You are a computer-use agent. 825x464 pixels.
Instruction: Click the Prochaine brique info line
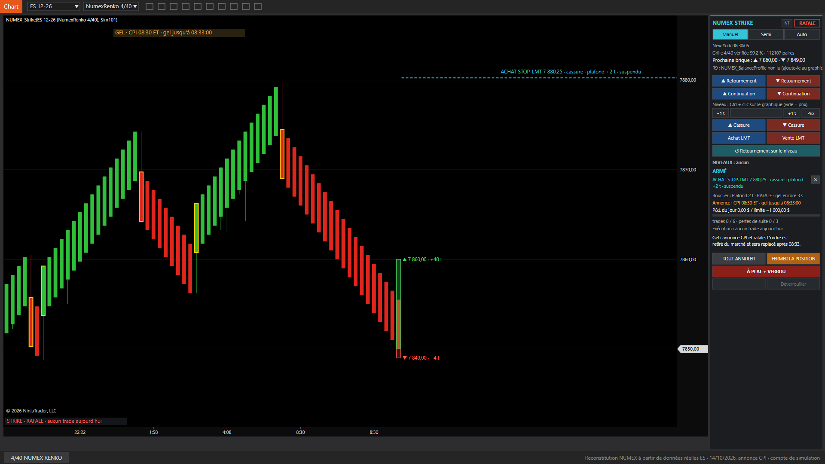pyautogui.click(x=759, y=60)
